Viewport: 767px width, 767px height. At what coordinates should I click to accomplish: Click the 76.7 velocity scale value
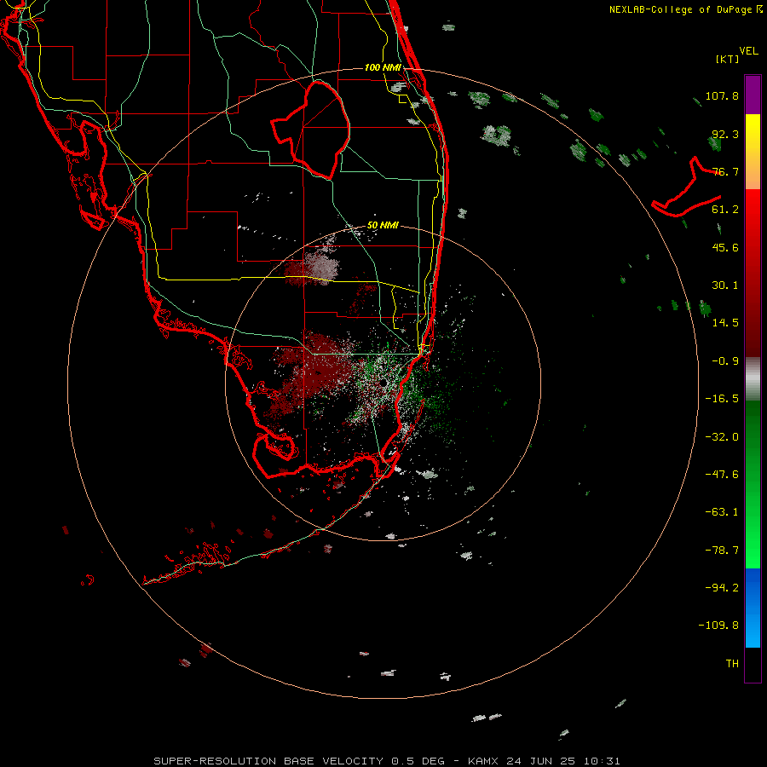[x=725, y=171]
